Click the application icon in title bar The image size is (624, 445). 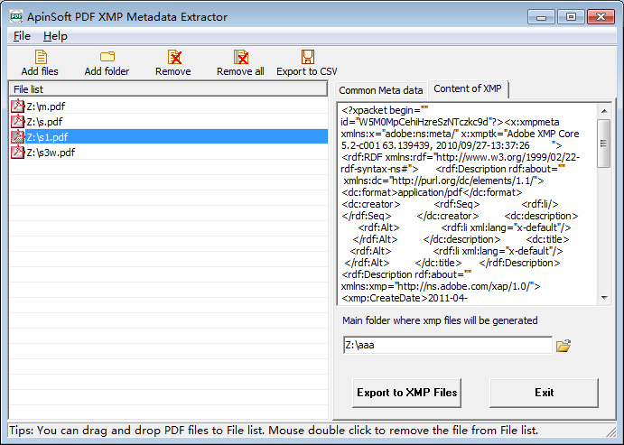[x=16, y=16]
